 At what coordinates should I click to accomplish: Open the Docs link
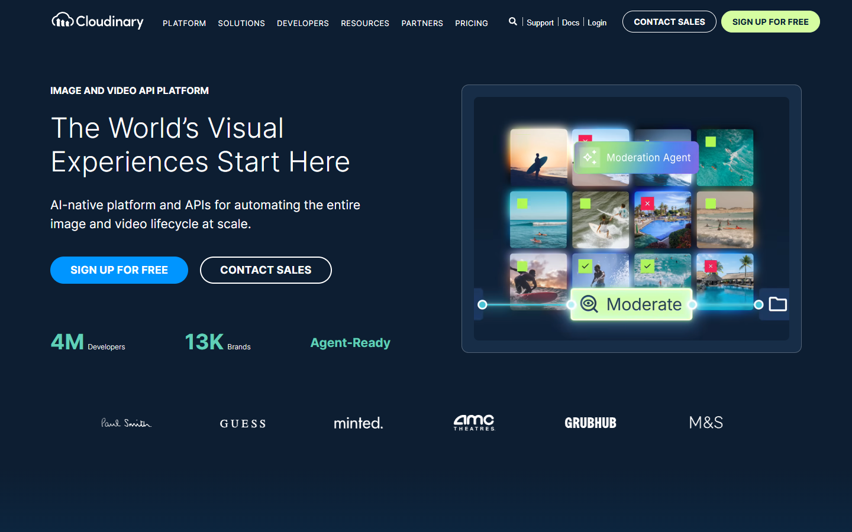[570, 22]
